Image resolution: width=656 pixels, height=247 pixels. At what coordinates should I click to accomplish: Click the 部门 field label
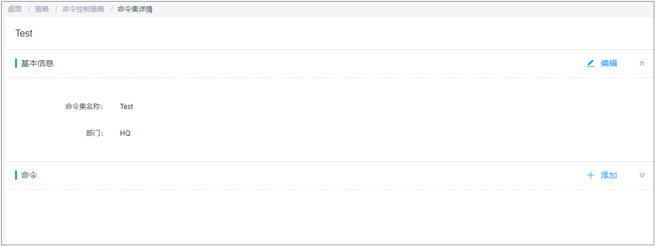(94, 133)
